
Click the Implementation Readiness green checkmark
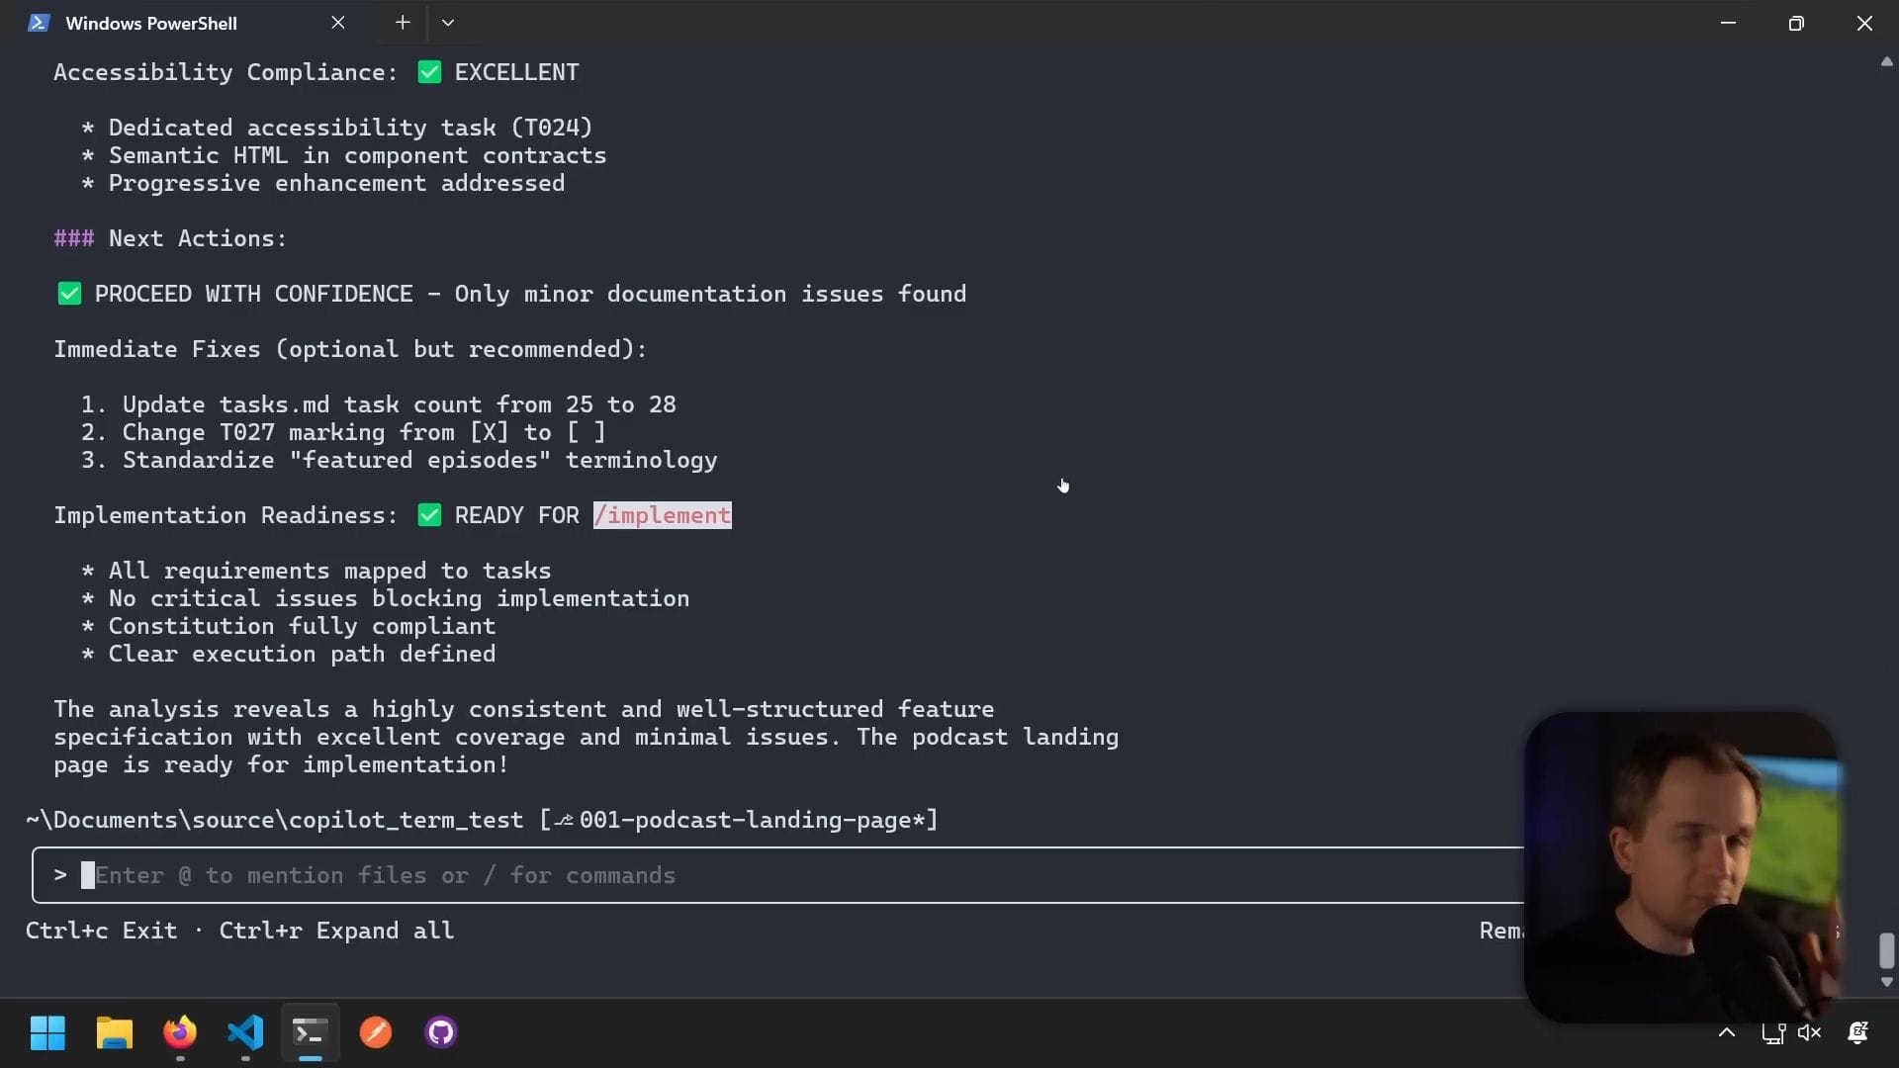click(429, 515)
